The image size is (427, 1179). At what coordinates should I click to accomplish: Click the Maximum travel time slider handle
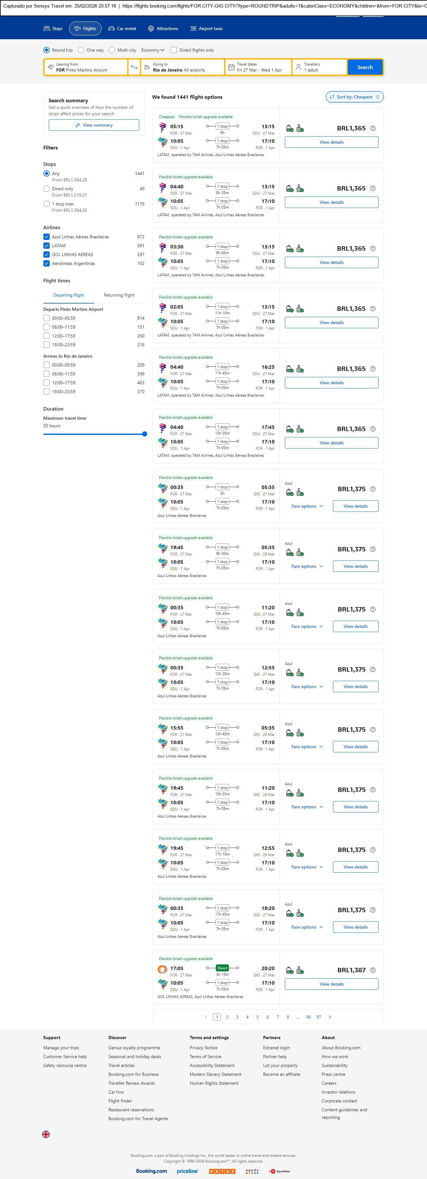[145, 434]
